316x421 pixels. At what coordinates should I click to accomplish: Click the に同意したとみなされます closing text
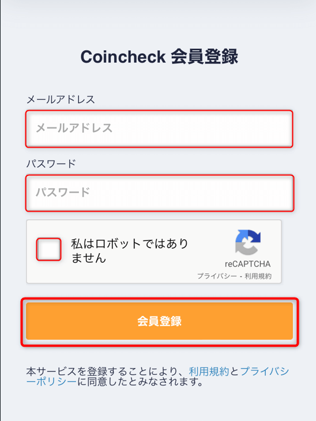(x=140, y=382)
